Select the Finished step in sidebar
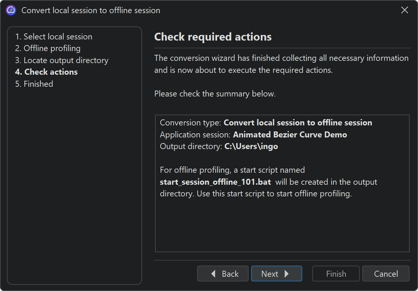This screenshot has width=418, height=291. (x=34, y=84)
